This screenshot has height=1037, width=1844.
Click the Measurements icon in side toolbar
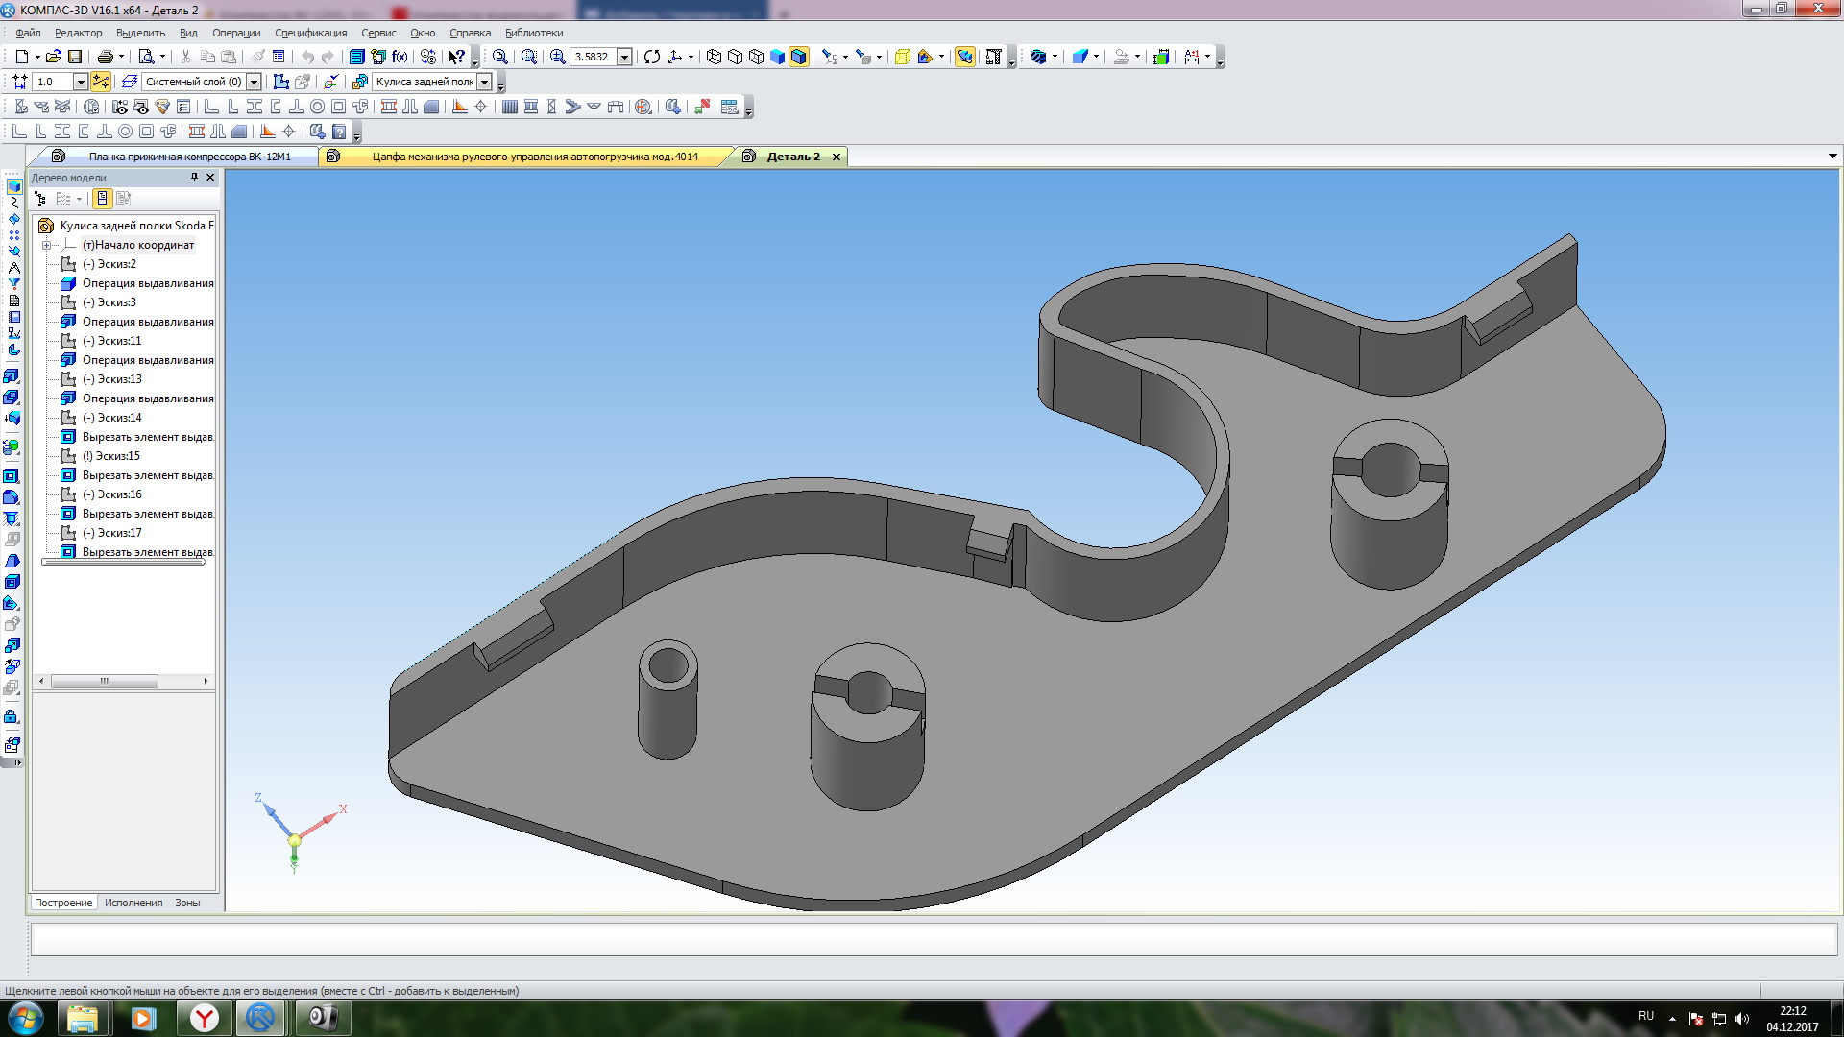[x=13, y=268]
